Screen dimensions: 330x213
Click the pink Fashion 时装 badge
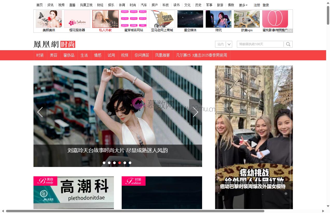134,181
